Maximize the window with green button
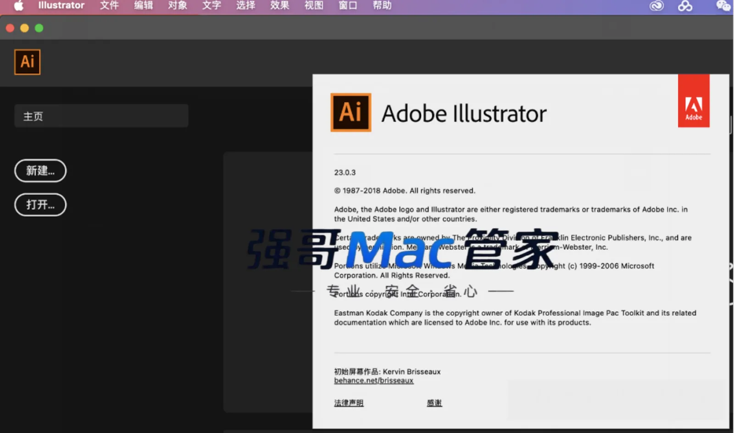734x433 pixels. [x=39, y=28]
